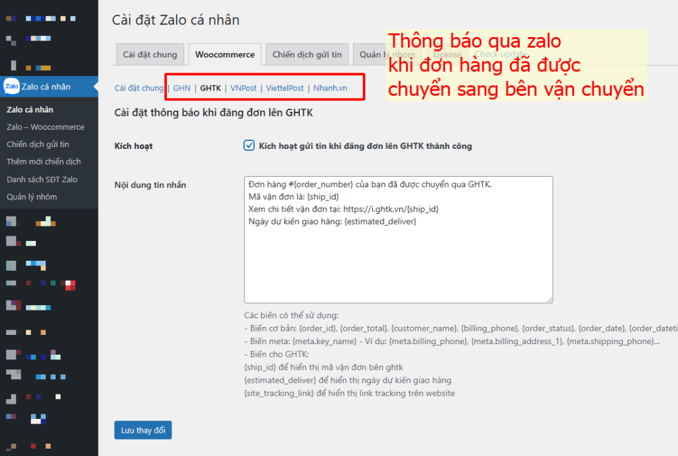Image resolution: width=678 pixels, height=456 pixels.
Task: Grab the textarea resize handle corner
Action: [549, 299]
